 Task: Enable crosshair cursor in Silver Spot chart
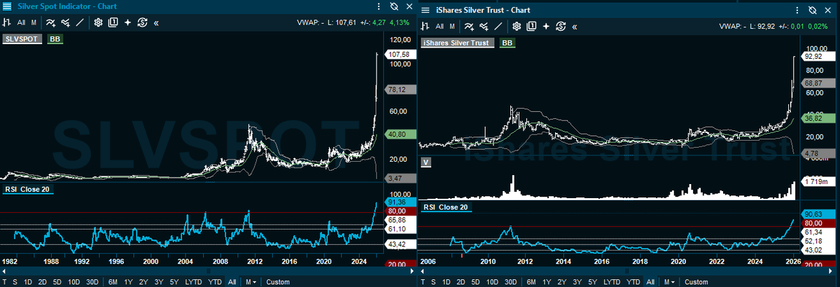(128, 22)
